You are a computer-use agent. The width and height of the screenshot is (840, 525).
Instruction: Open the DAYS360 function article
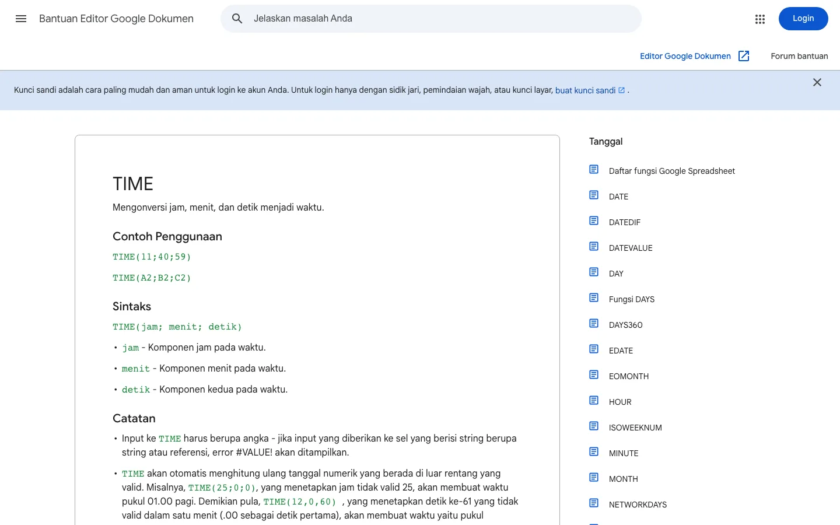pyautogui.click(x=626, y=325)
